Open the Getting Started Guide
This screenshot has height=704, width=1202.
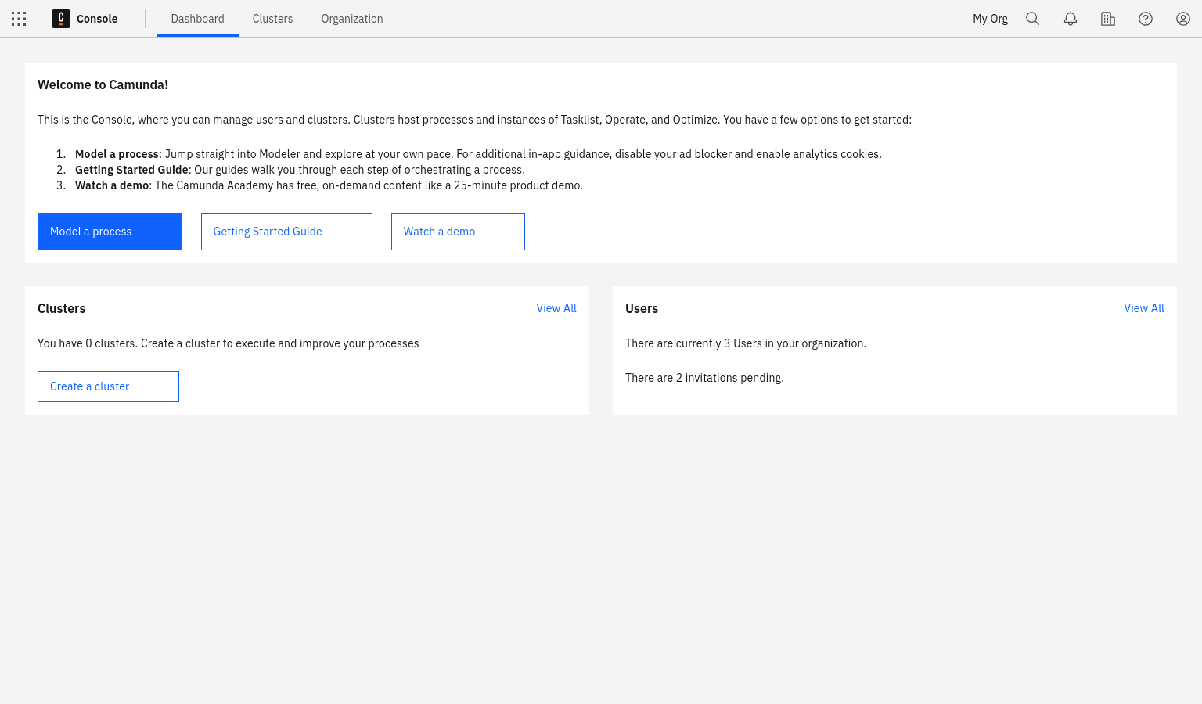point(286,232)
